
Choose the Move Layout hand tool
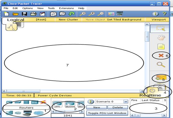161,38
